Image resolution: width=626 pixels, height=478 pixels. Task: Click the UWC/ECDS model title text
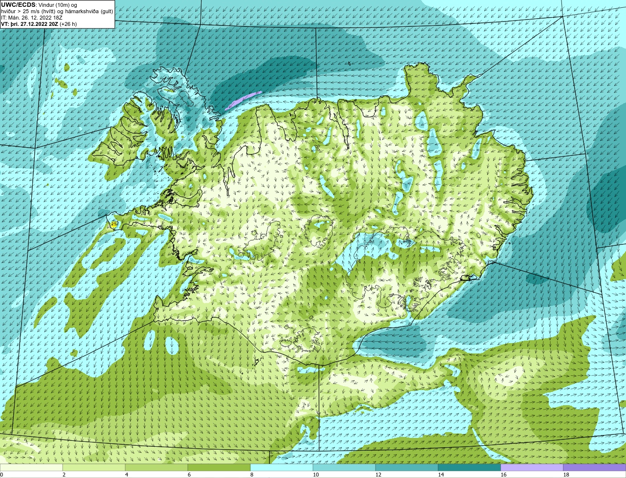click(x=18, y=5)
